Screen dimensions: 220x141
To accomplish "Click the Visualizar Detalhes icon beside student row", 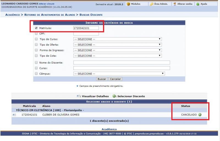I will [x=14, y=115].
